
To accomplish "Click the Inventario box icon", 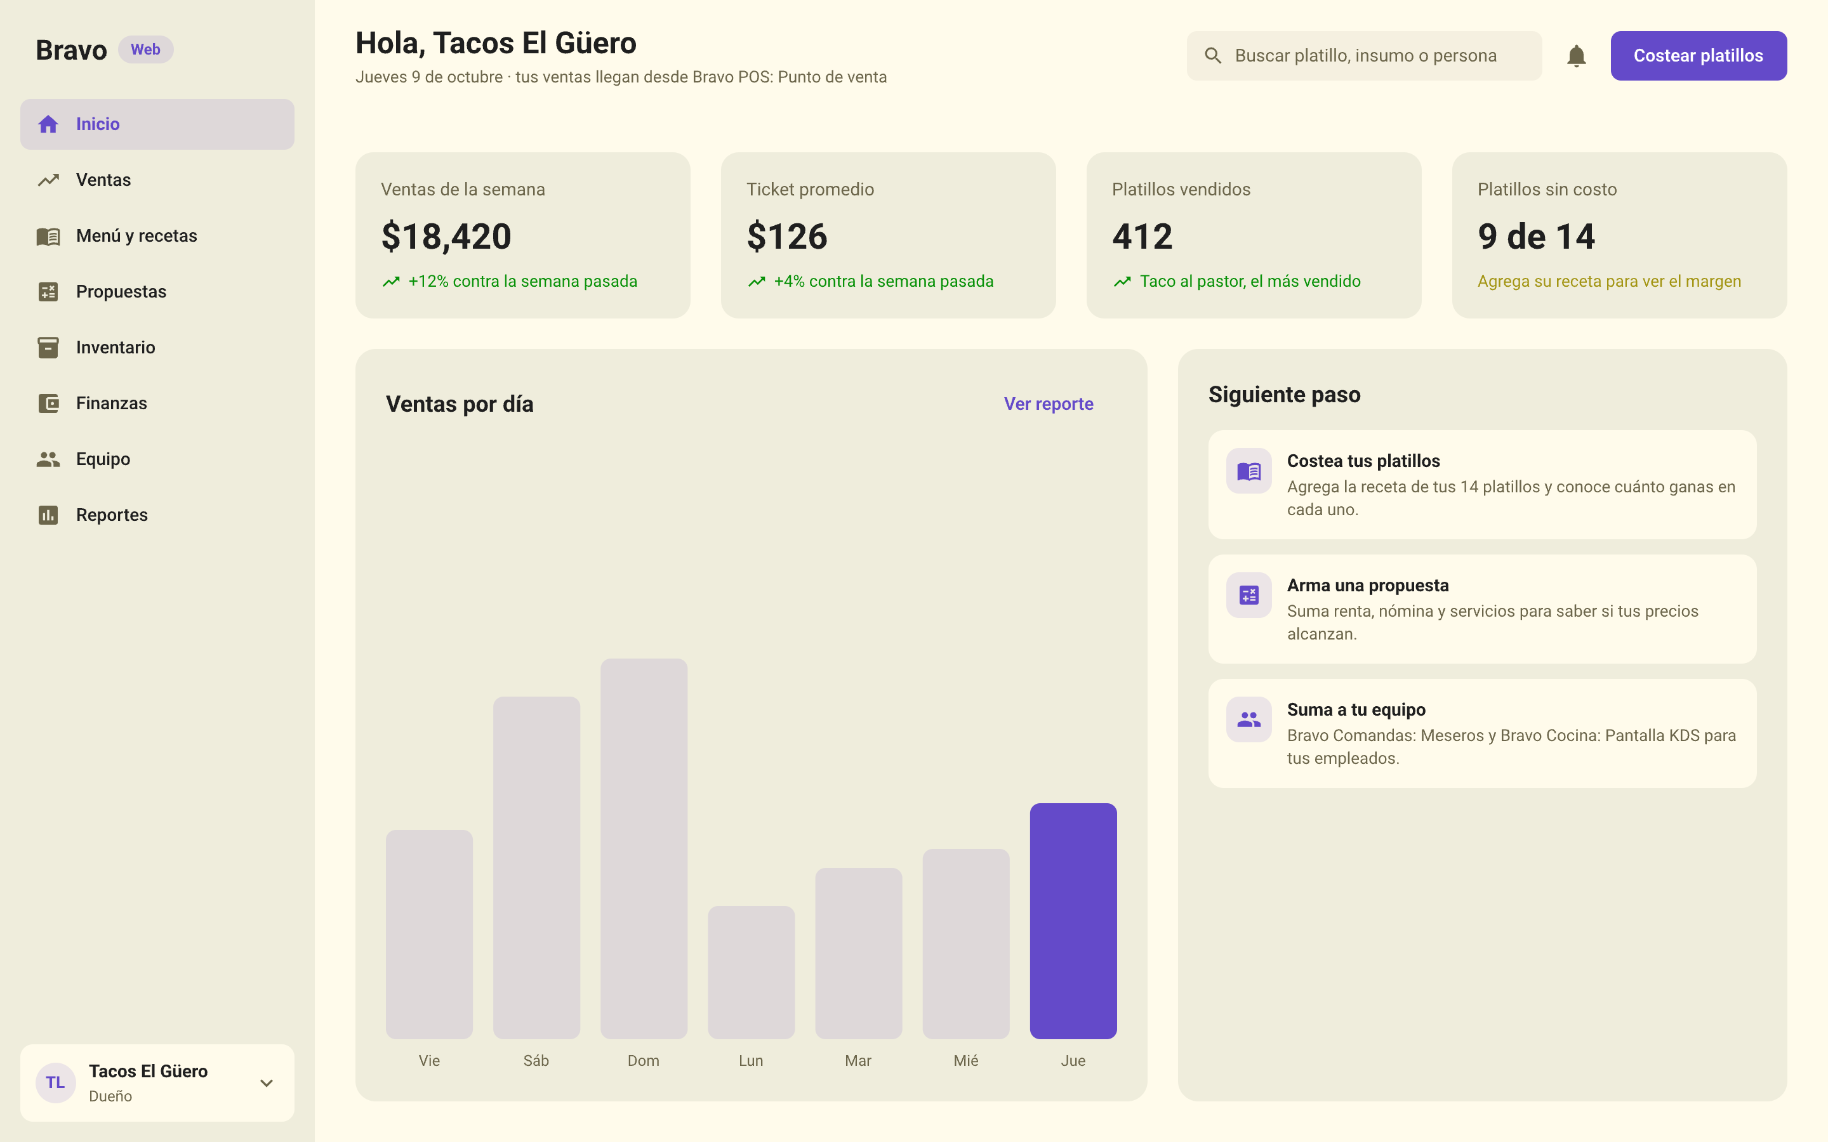I will point(48,348).
